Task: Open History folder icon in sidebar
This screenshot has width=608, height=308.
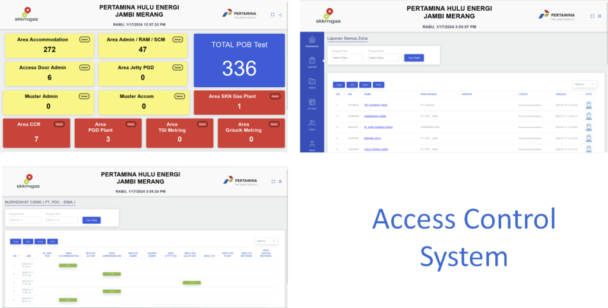Action: [312, 81]
